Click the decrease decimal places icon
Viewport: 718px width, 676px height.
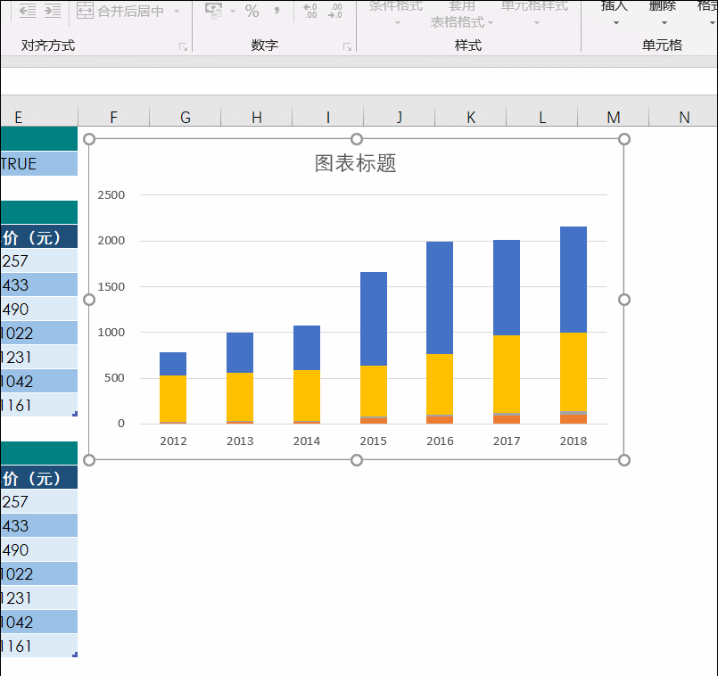point(335,11)
